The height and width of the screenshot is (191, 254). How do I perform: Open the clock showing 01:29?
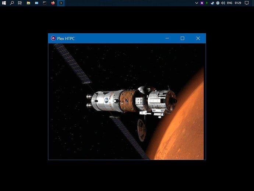coord(238,3)
